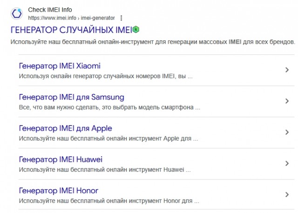Click the chevron on the Samsung row
Screen dimensions: 298x213
(287, 101)
